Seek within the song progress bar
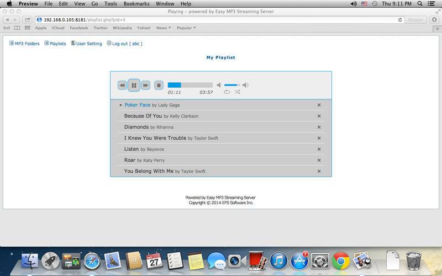Screen dimensions: 442x276 pyautogui.click(x=190, y=85)
